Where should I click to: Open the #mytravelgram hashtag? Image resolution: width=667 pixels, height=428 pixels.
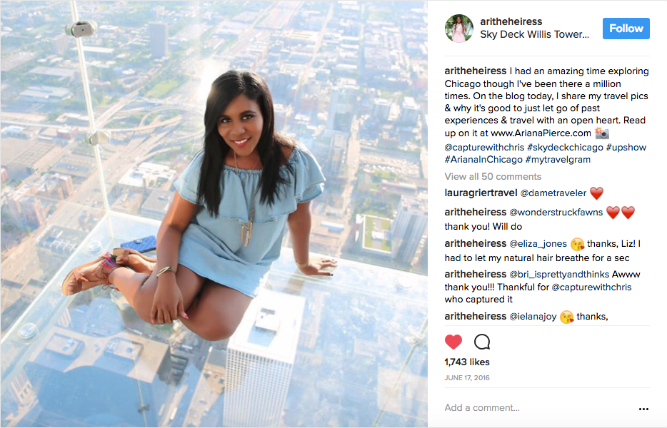558,160
